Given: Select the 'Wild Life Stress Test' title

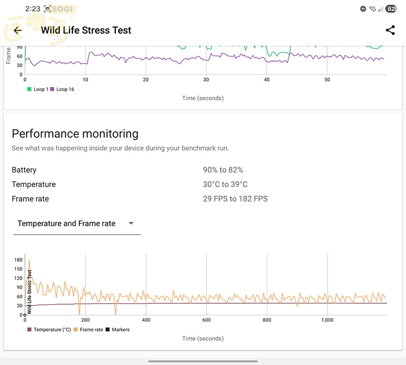Looking at the screenshot, I should coord(86,30).
